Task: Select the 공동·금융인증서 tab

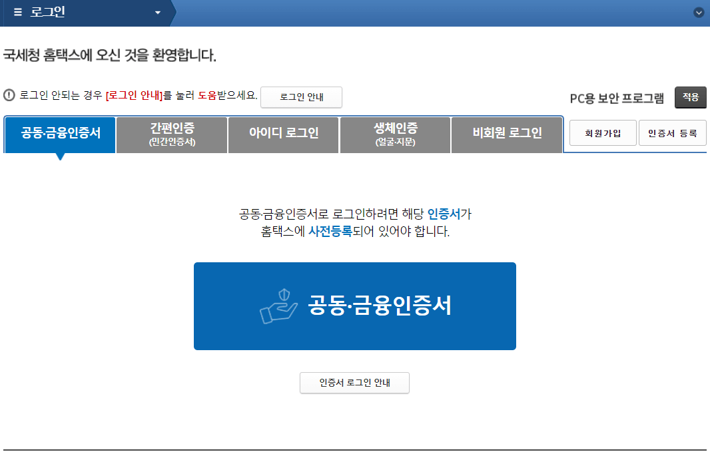Action: tap(60, 135)
